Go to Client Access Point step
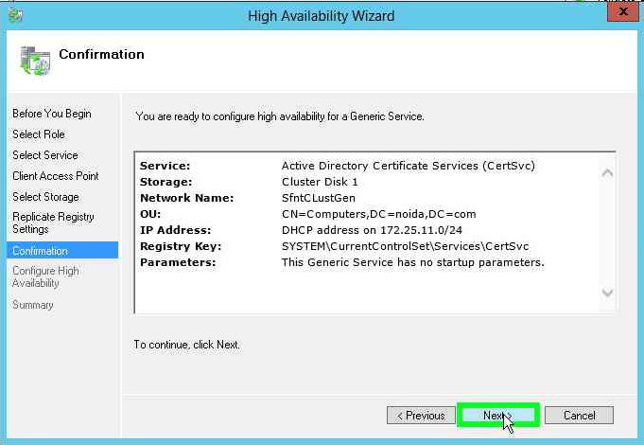Viewport: 644px width, 445px height. click(56, 176)
